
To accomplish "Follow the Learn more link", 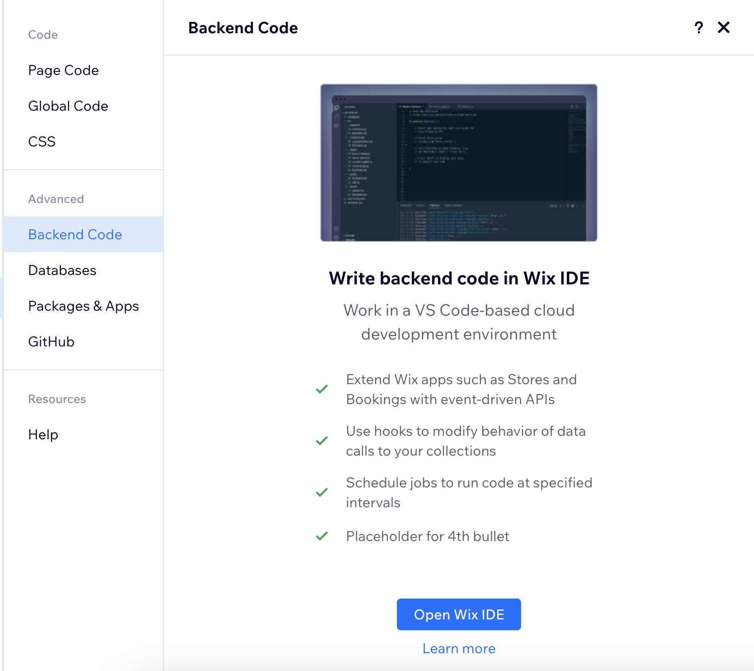I will pyautogui.click(x=459, y=649).
